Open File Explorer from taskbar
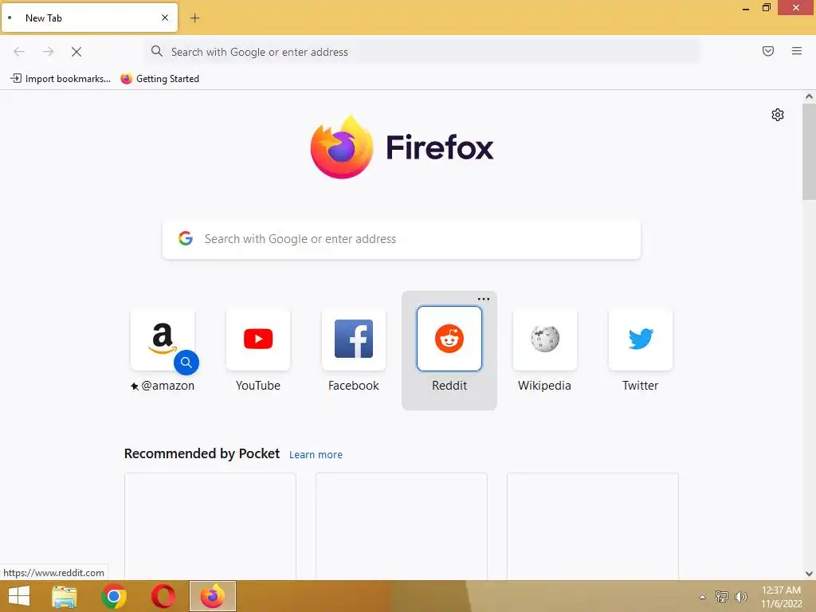Viewport: 816px width, 612px height. tap(65, 596)
